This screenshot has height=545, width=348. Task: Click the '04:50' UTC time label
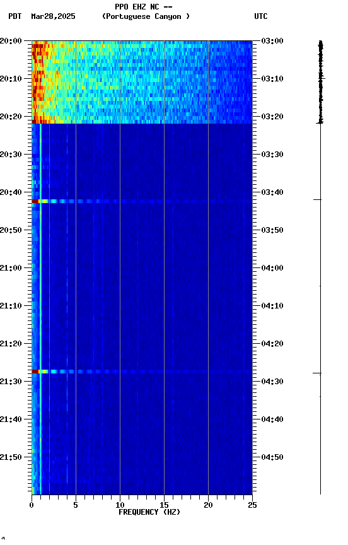pyautogui.click(x=272, y=458)
